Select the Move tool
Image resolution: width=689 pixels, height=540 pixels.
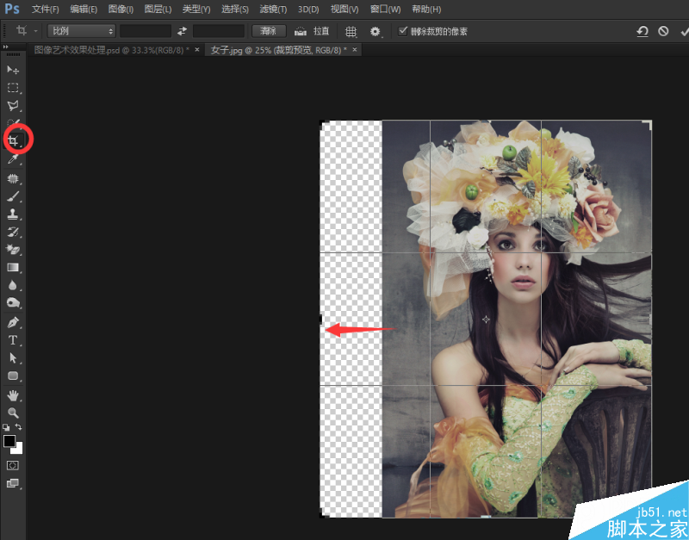pyautogui.click(x=13, y=70)
